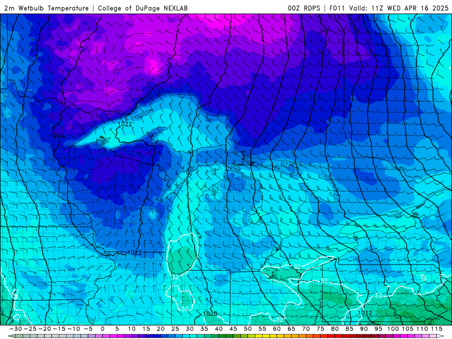
Task: Click the 40 value on the color scale
Action: [x=219, y=329]
